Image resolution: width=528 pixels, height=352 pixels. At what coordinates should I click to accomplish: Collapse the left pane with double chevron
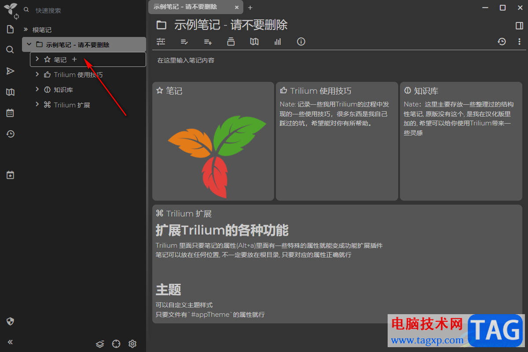click(10, 342)
